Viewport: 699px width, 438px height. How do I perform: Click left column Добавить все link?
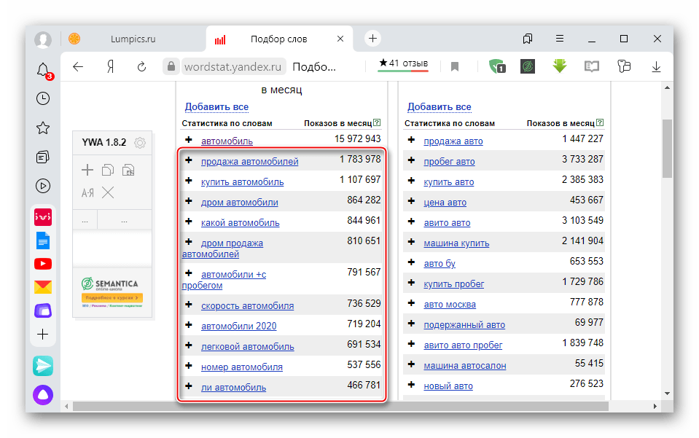pyautogui.click(x=216, y=107)
